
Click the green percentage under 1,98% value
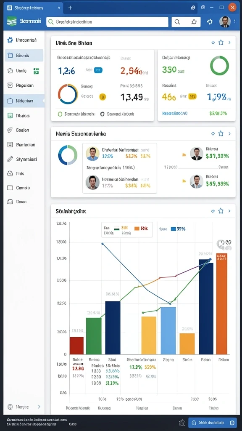pyautogui.click(x=218, y=113)
